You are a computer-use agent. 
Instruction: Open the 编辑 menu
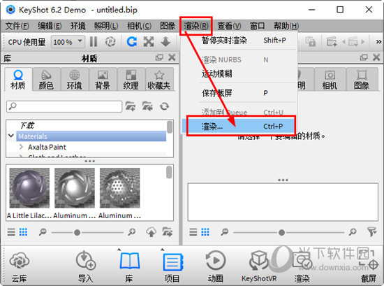pos(50,26)
